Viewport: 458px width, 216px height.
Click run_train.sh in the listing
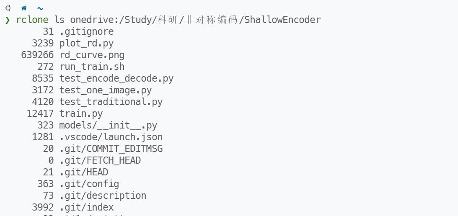[92, 67]
